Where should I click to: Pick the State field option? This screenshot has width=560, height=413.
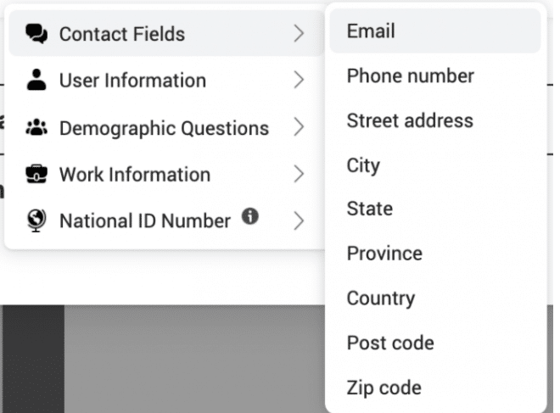point(435,209)
